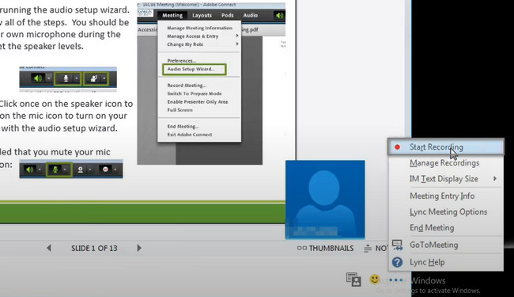514x297 pixels.
Task: Select the blue participant avatar tile
Action: click(325, 199)
